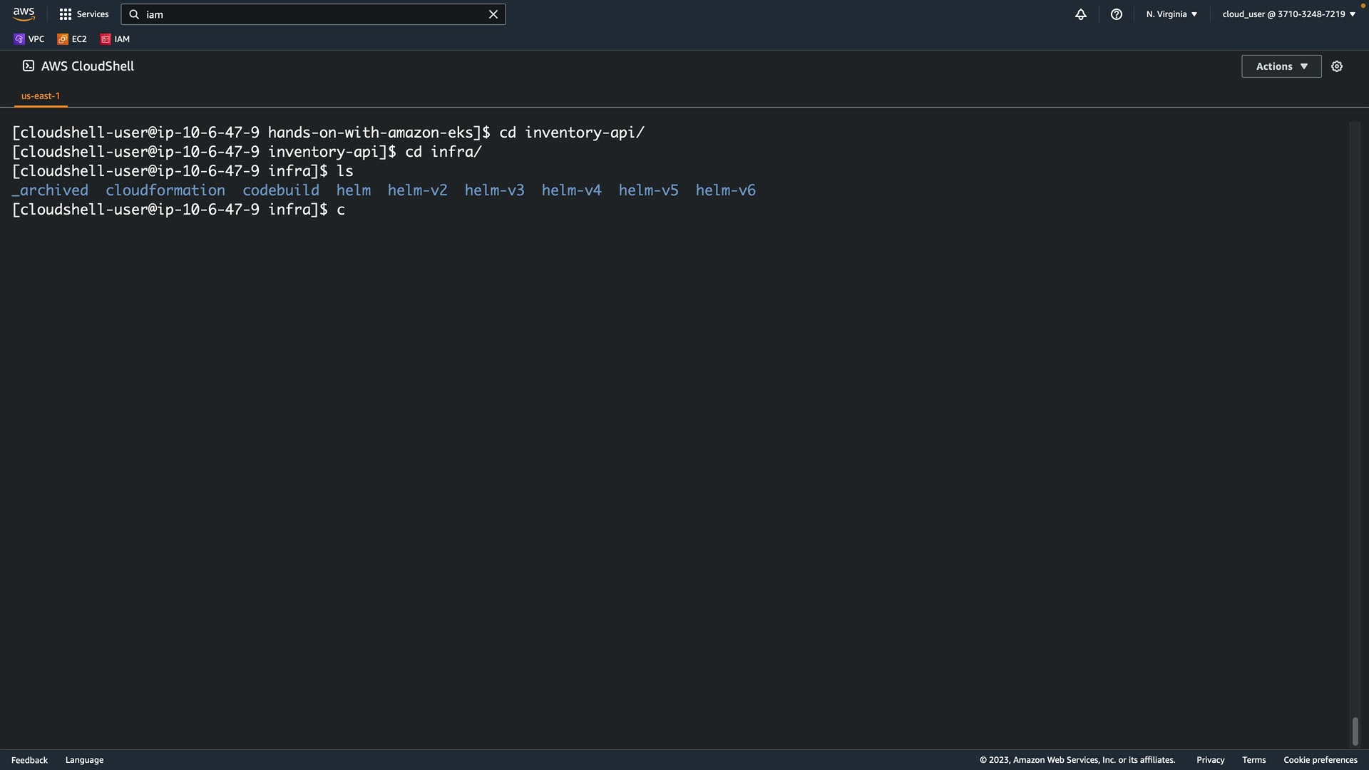Open the EC2 favorites shortcut
Viewport: 1369px width, 770px height.
point(72,39)
